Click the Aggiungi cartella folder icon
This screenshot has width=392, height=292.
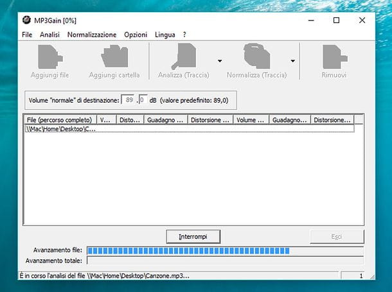[114, 56]
